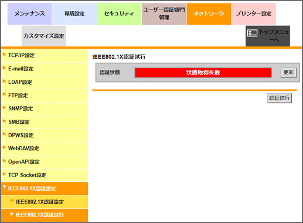
Task: Click the arrow icon beside FTP設定
Action: [x=4, y=94]
